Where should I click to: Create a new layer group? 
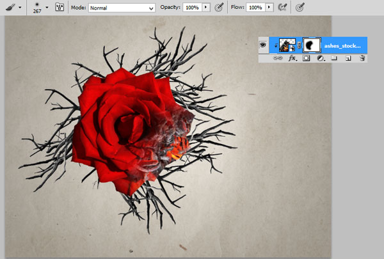334,58
